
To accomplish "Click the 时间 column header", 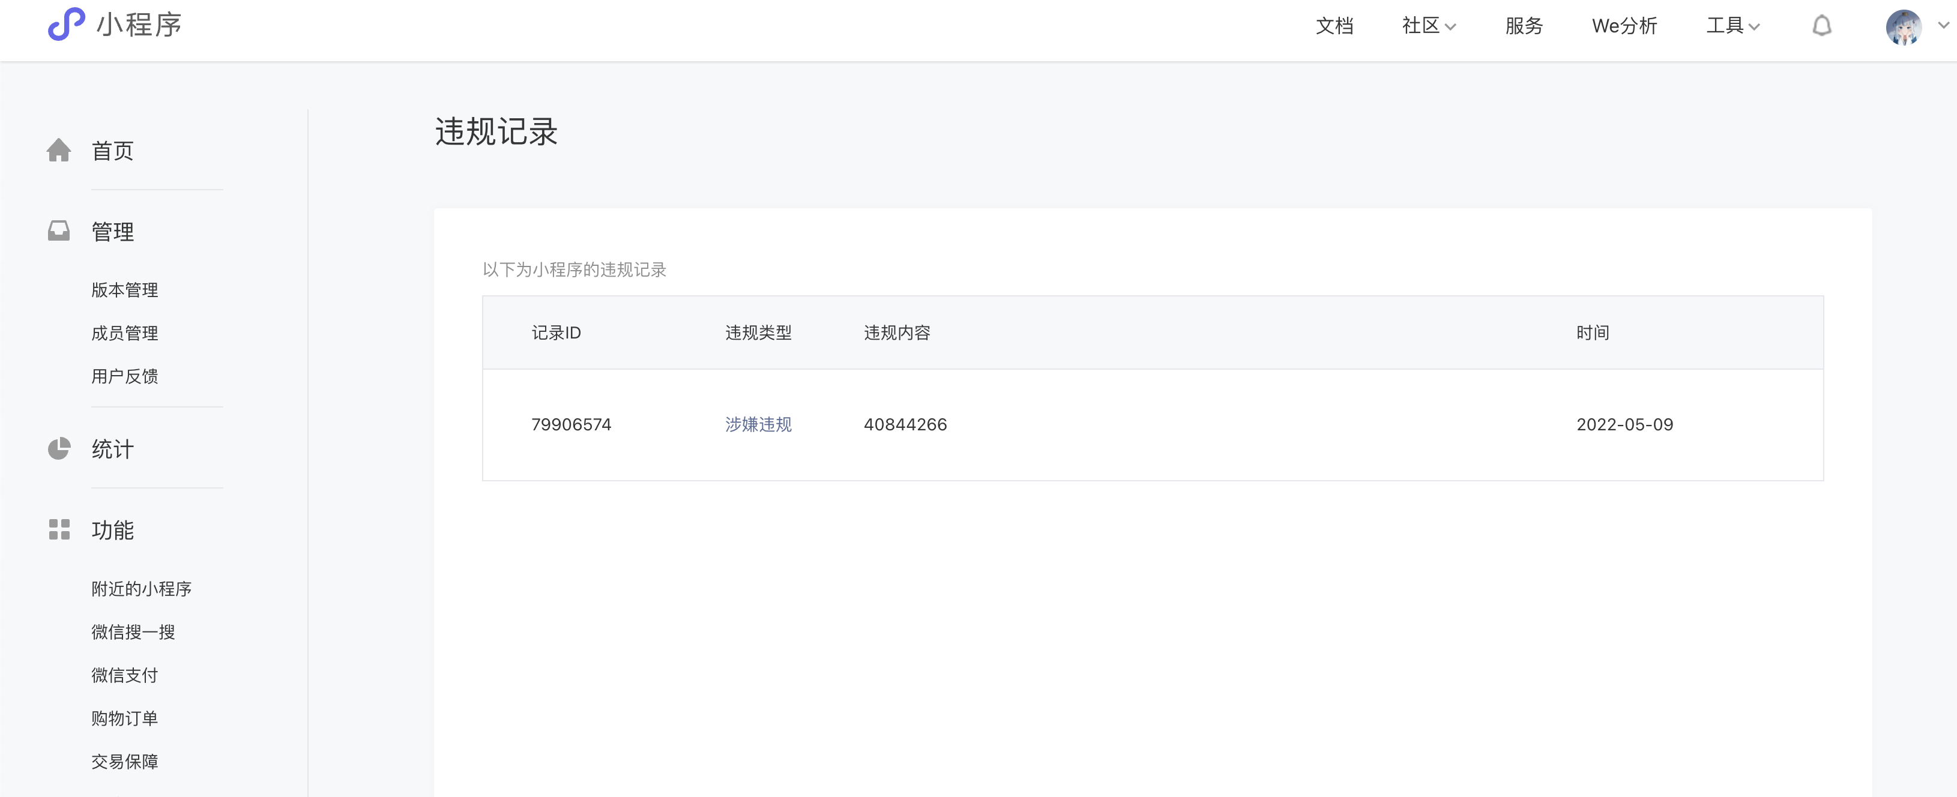I will point(1593,332).
